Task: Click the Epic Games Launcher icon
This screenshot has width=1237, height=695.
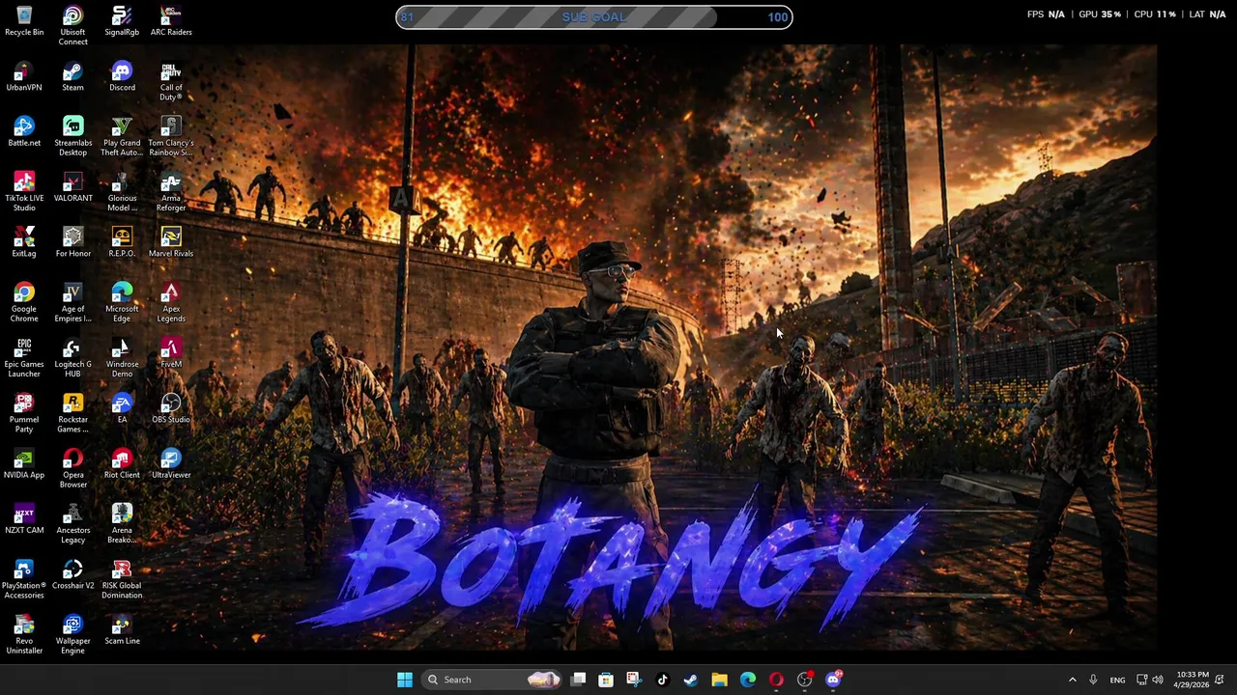Action: [24, 357]
